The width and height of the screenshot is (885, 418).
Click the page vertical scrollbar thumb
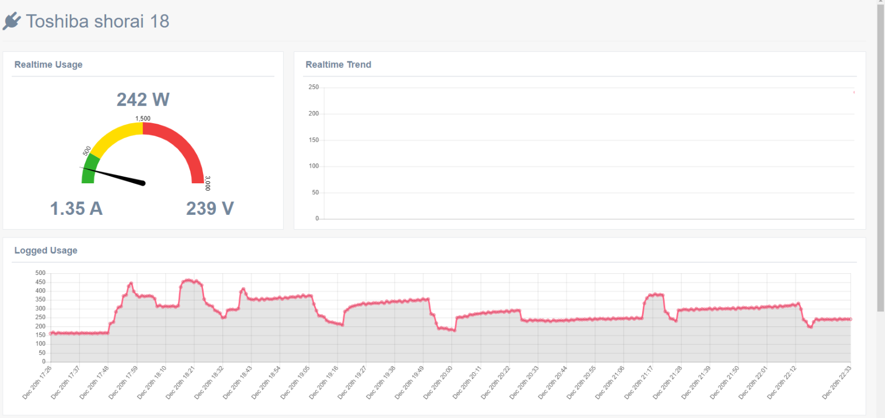click(x=881, y=157)
